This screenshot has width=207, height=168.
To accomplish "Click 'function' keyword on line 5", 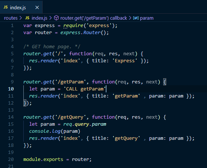I will tap(80, 54).
